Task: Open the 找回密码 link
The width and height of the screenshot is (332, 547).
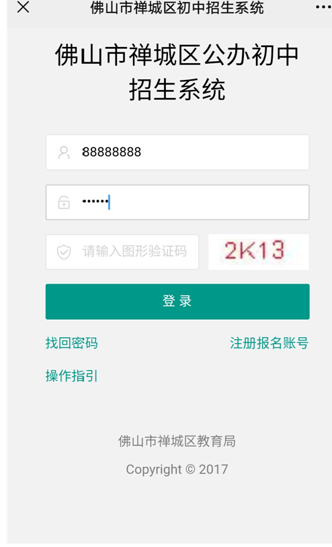Action: click(71, 343)
